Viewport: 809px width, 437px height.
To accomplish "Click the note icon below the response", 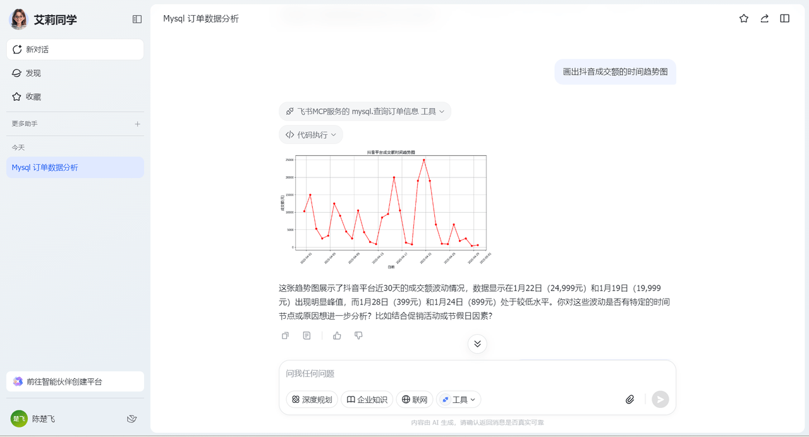I will [307, 336].
